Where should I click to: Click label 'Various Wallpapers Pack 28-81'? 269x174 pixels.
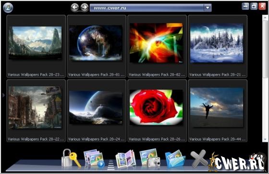(x=97, y=75)
